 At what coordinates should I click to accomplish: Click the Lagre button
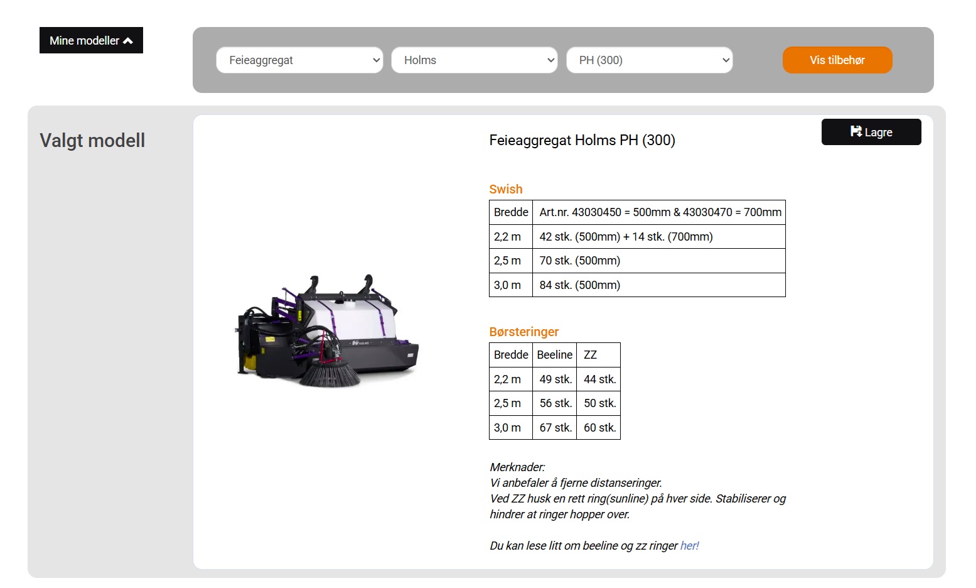click(871, 132)
